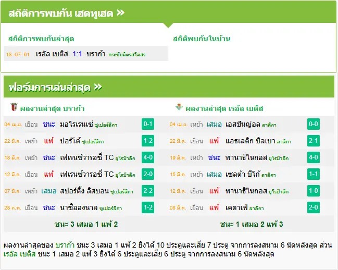Image resolution: width=338 pixels, height=270 pixels.
Task: Click the มอไรเรนเซ่ team name
Action: pos(77,124)
